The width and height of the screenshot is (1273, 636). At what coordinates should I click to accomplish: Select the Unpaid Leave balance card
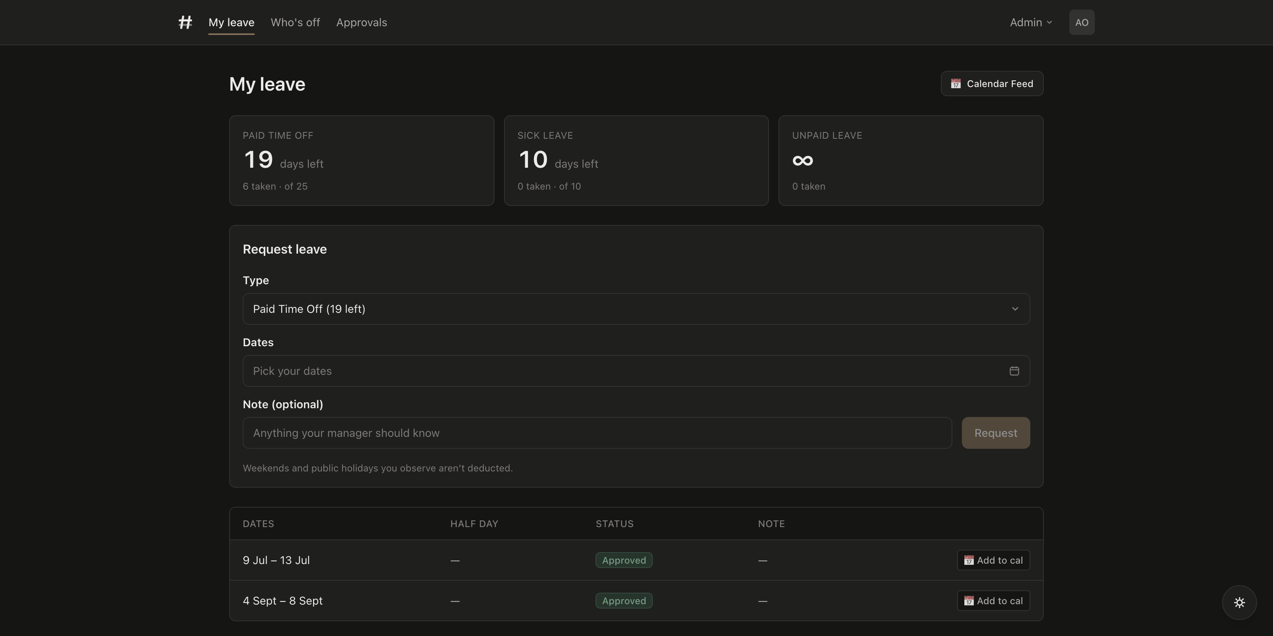click(911, 161)
